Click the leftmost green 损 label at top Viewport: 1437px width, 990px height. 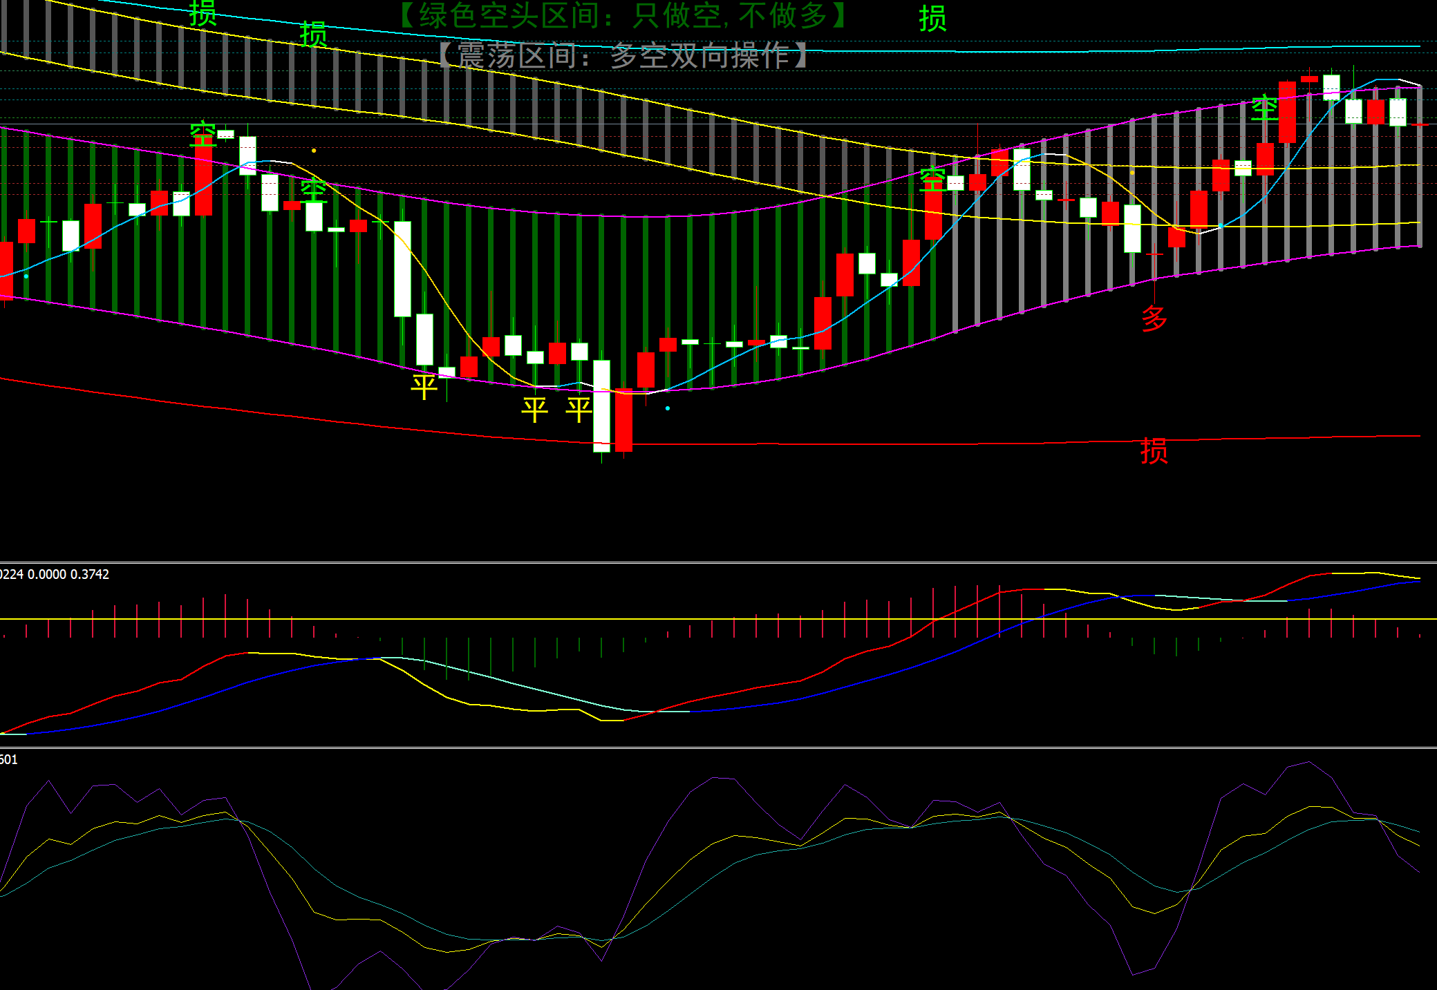pos(203,13)
